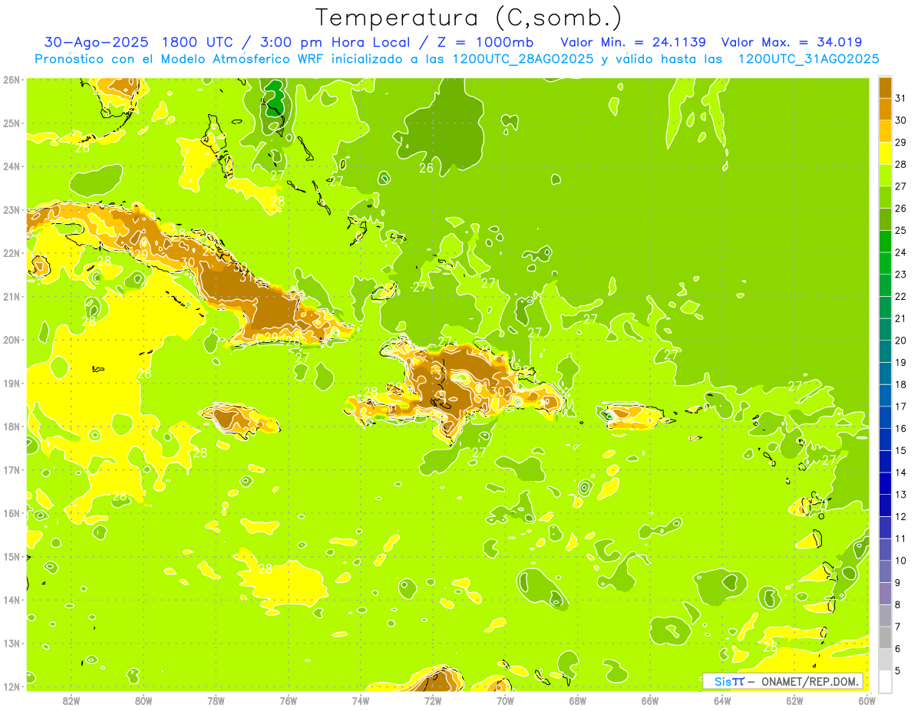Click the "76W" longitude axis label
This screenshot has width=921, height=711.
click(x=288, y=700)
